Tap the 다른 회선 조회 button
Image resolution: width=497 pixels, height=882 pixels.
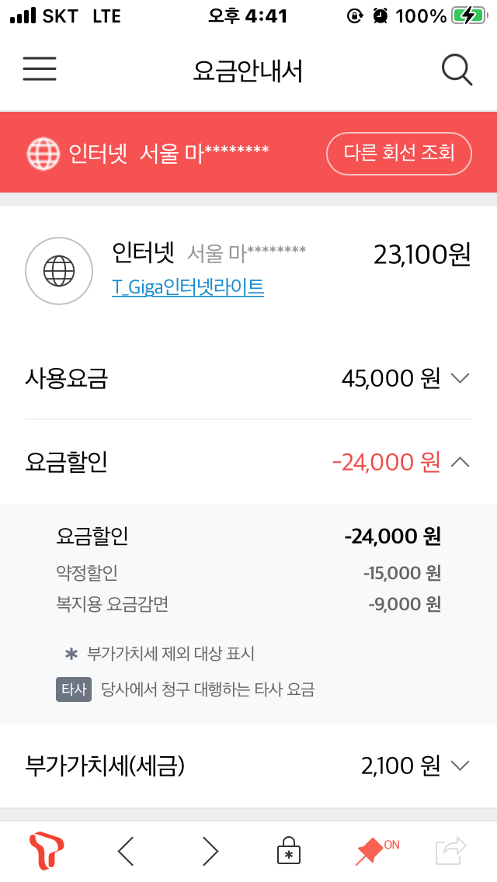398,153
